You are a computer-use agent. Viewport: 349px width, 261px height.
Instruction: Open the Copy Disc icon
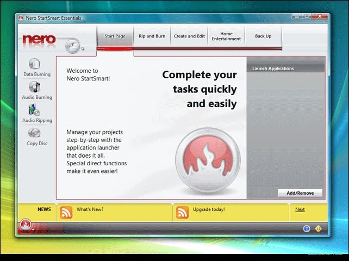[34, 133]
